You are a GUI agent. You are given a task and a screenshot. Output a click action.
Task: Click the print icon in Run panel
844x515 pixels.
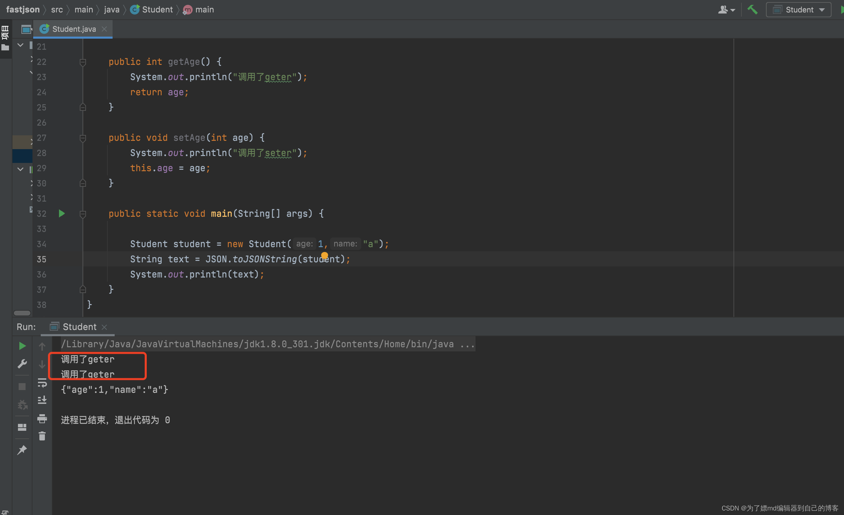click(x=42, y=419)
